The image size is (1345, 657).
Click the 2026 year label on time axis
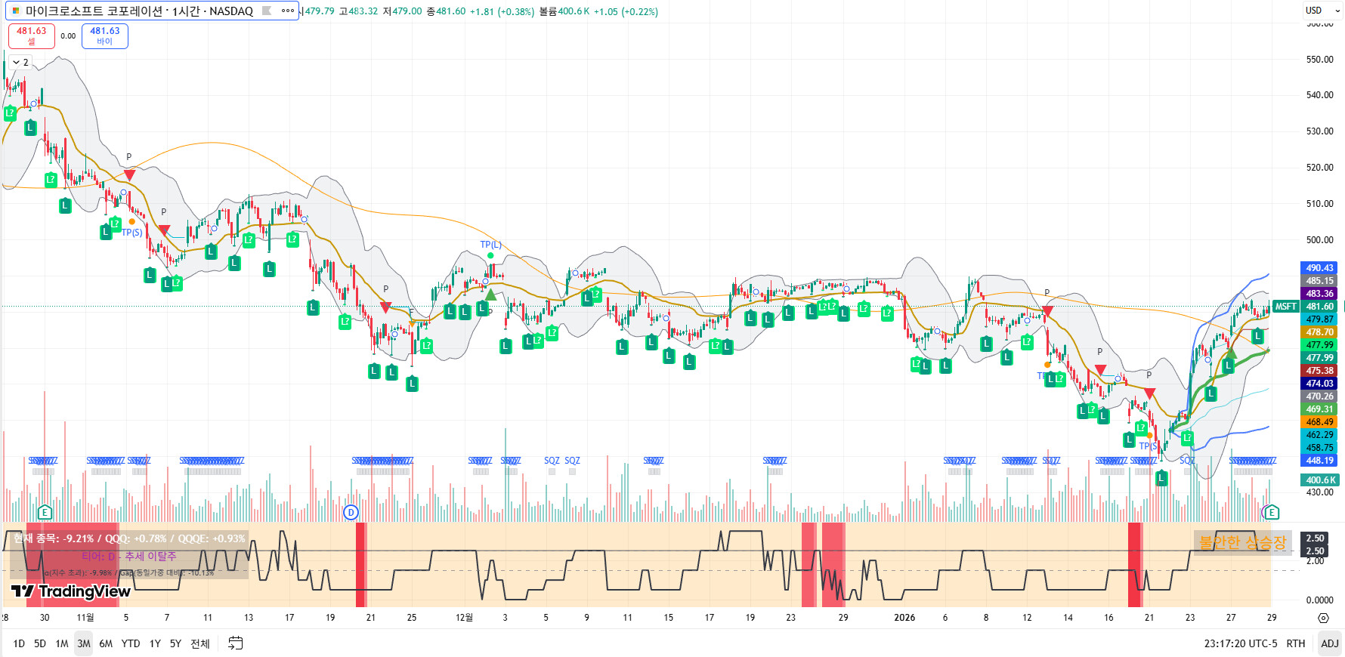coord(904,618)
